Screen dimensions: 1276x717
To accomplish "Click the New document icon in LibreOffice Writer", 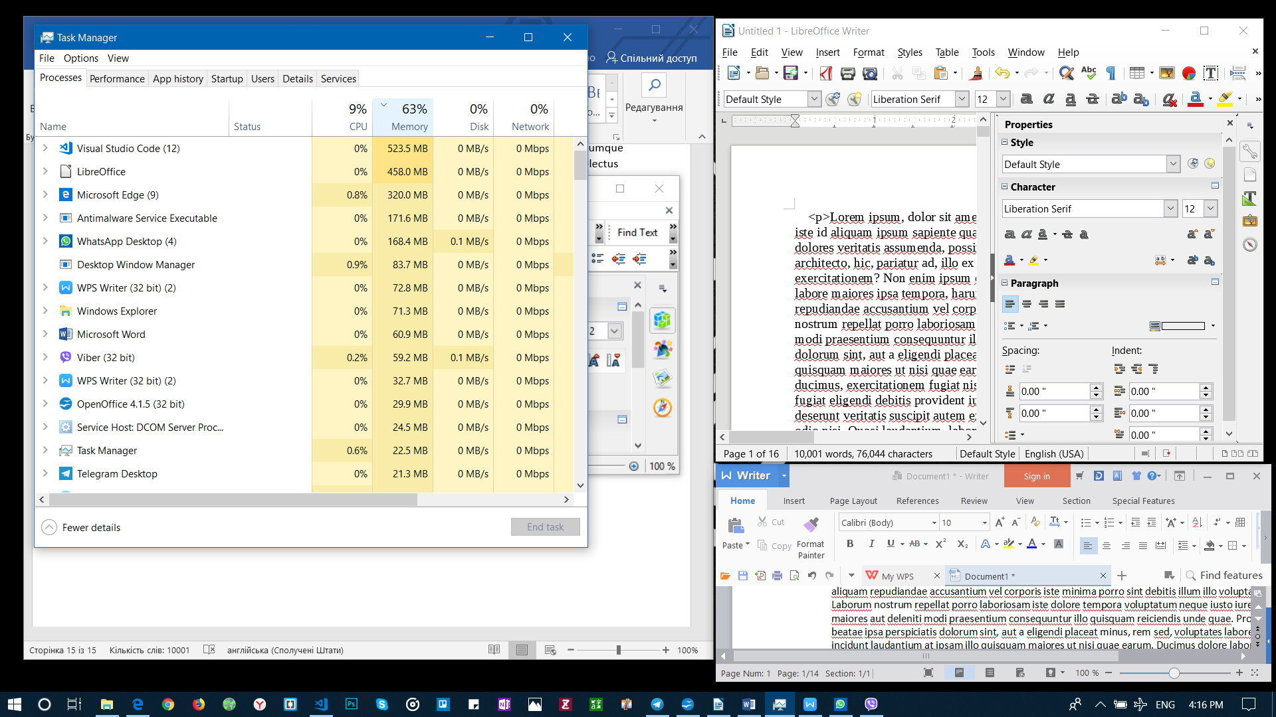I will coord(733,73).
